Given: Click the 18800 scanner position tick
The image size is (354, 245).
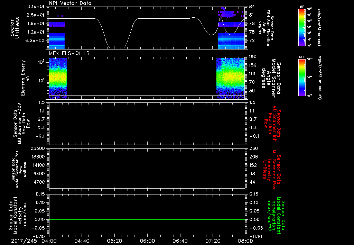Looking at the screenshot, I should click(x=37, y=157).
